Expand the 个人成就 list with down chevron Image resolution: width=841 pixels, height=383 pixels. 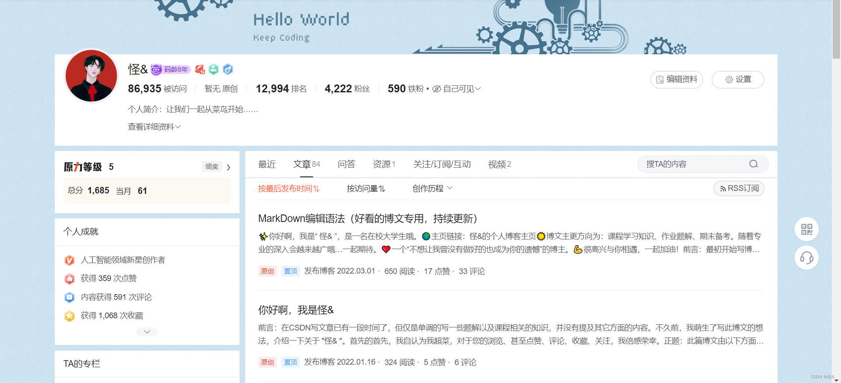(x=147, y=332)
